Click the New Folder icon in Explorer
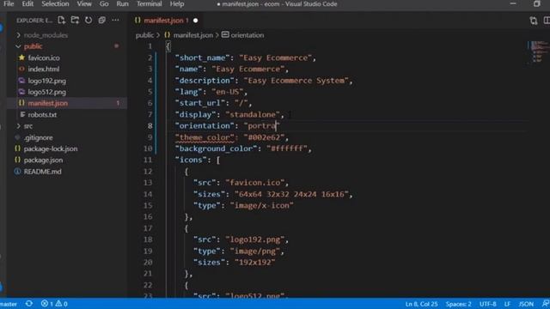Image resolution: width=550 pixels, height=309 pixels. pyautogui.click(x=75, y=21)
